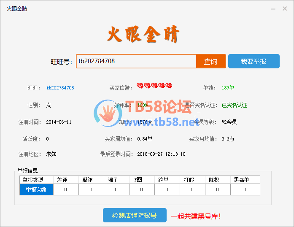
Task: Click the 旺旺号 input field
Action: point(136,61)
